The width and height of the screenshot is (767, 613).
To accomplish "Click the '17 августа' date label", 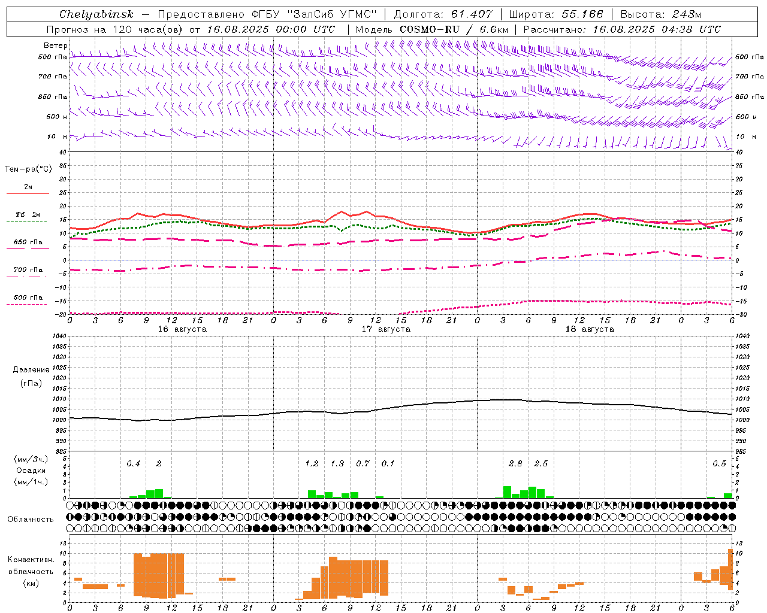I will (x=386, y=329).
